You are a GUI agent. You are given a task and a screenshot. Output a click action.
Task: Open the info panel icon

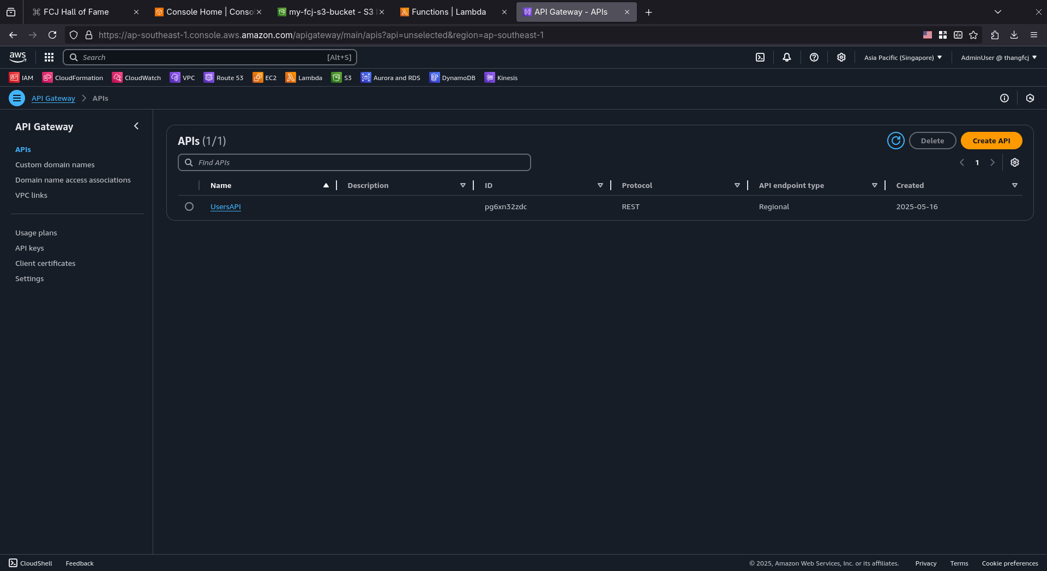[x=1004, y=98]
